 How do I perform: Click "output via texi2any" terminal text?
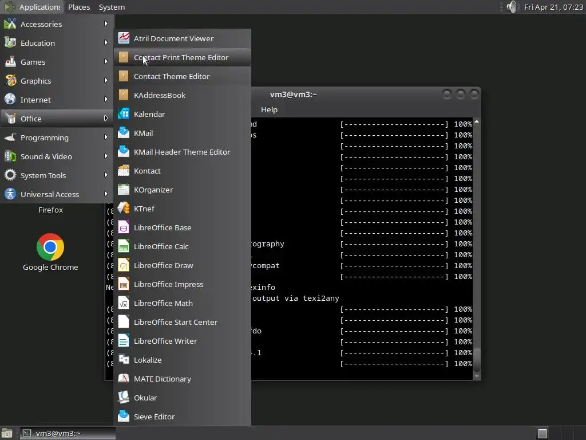click(296, 298)
